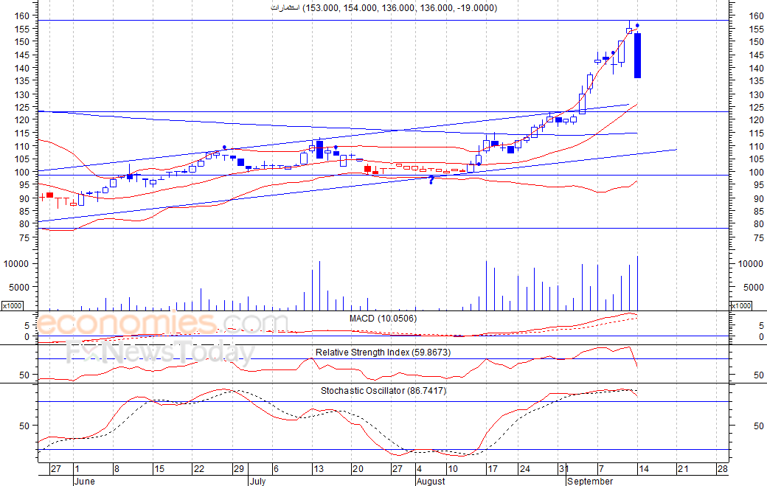Click the blue question mark marker on chart
Image resolution: width=767 pixels, height=486 pixels.
coord(431,180)
